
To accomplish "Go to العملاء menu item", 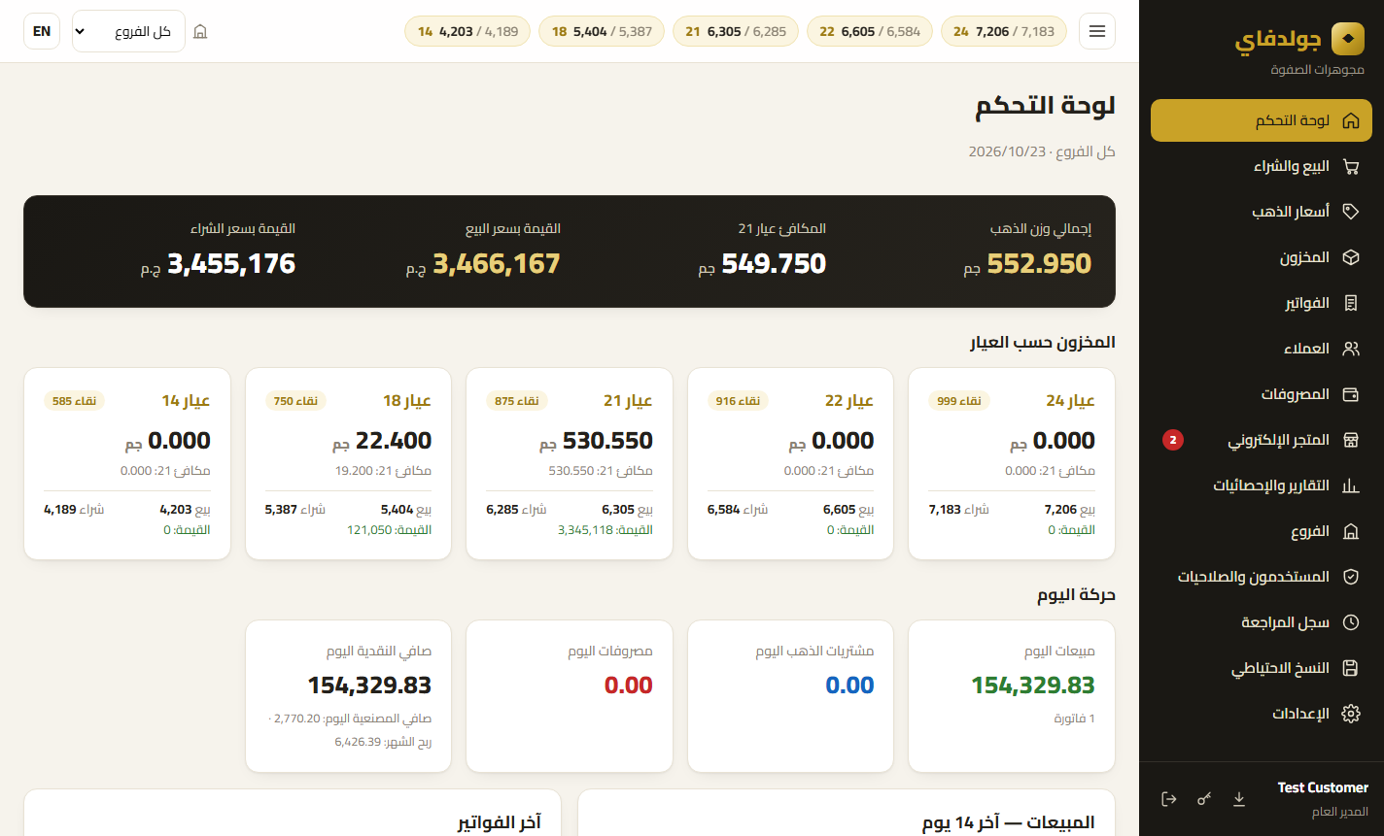I will 1262,349.
